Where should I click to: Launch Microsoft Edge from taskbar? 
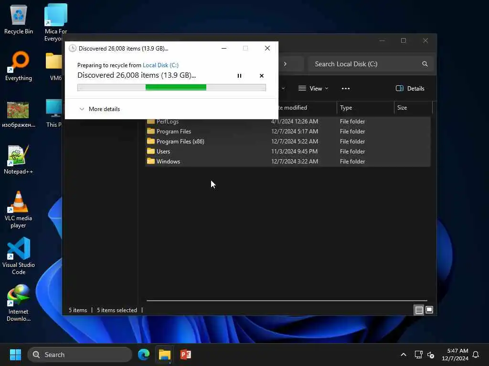coord(144,355)
